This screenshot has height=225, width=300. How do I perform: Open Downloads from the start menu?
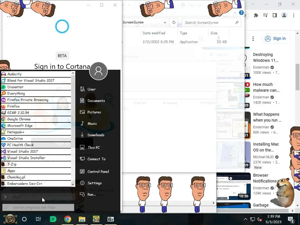[x=92, y=135]
